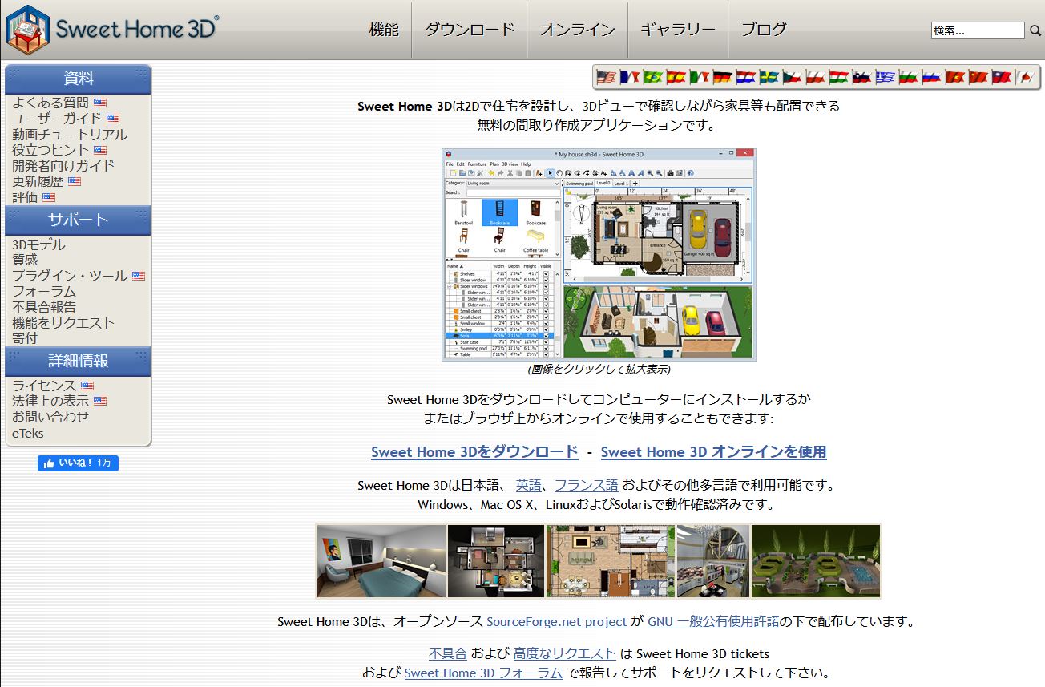
Task: Like the page with いいね! button
Action: tap(78, 463)
